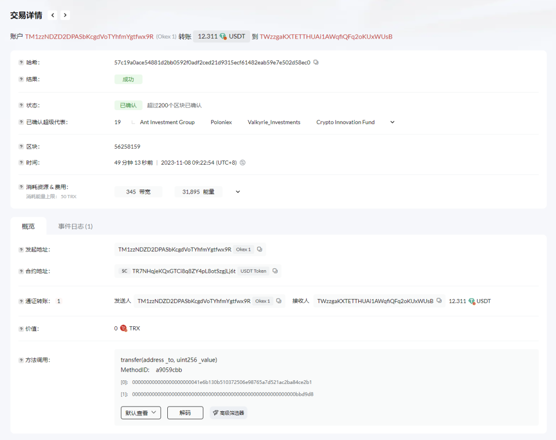556x440 pixels.
Task: Open the 事件日志 (1) tab
Action: click(76, 226)
